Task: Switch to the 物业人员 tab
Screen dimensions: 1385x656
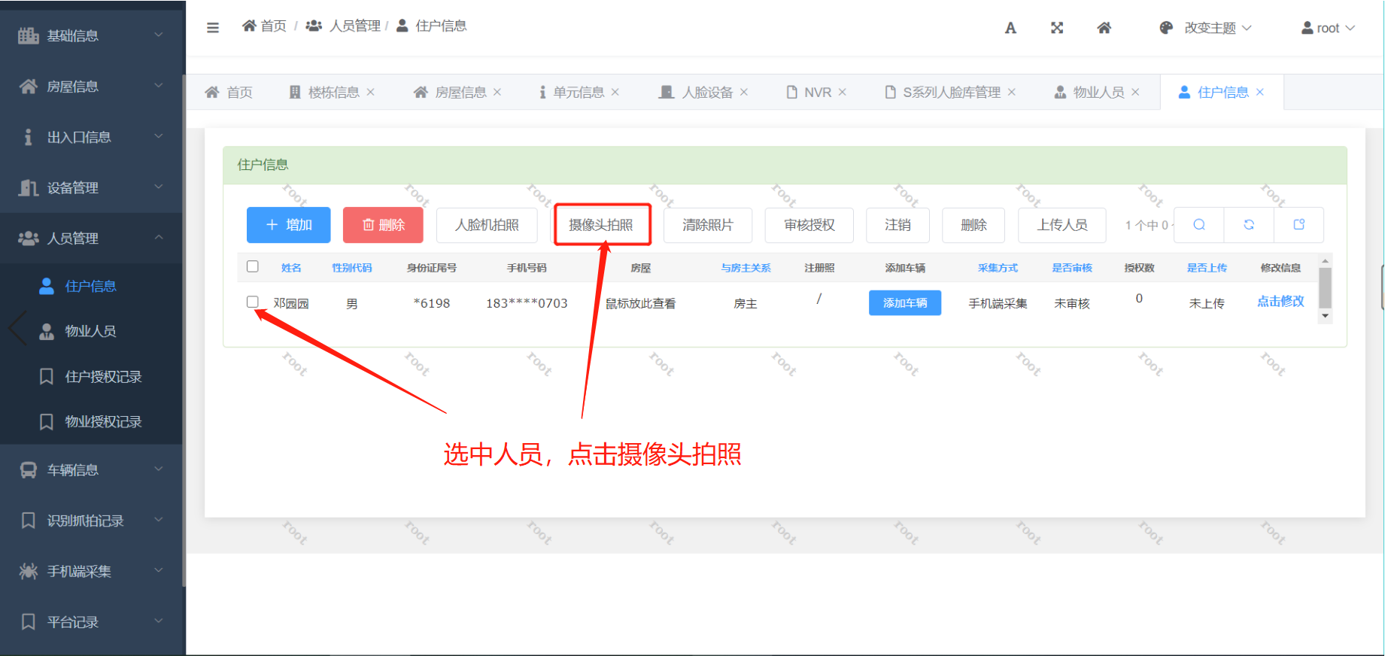Action: click(x=1089, y=93)
